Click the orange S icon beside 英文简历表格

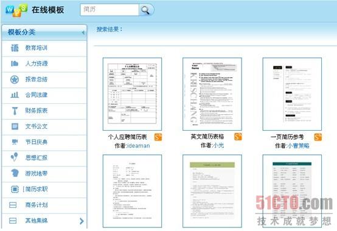238,137
